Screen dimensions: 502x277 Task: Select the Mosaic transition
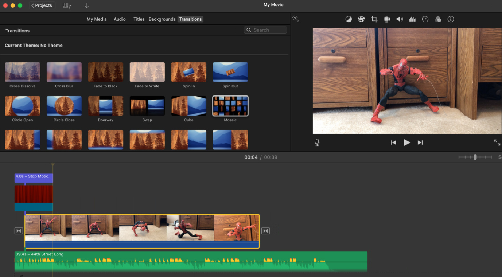(230, 106)
